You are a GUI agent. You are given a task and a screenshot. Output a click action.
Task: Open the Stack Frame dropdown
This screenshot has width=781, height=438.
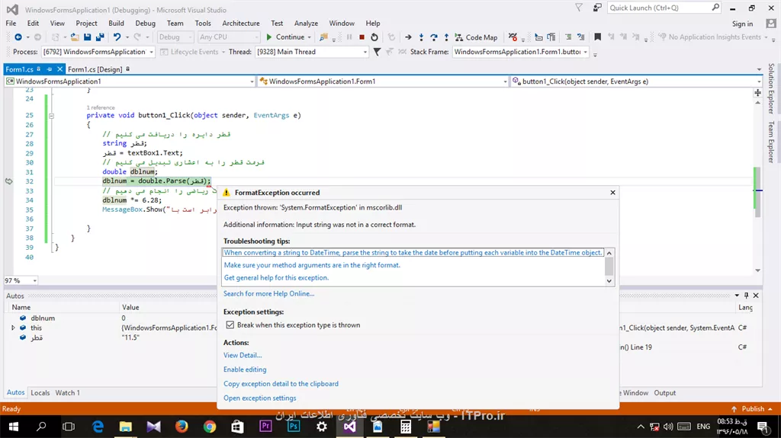click(x=586, y=52)
